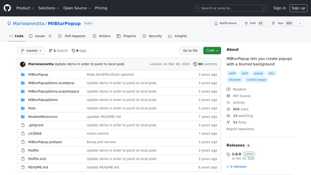Open the custom-segue topic tag
The height and width of the screenshot is (175, 311).
click(257, 80)
